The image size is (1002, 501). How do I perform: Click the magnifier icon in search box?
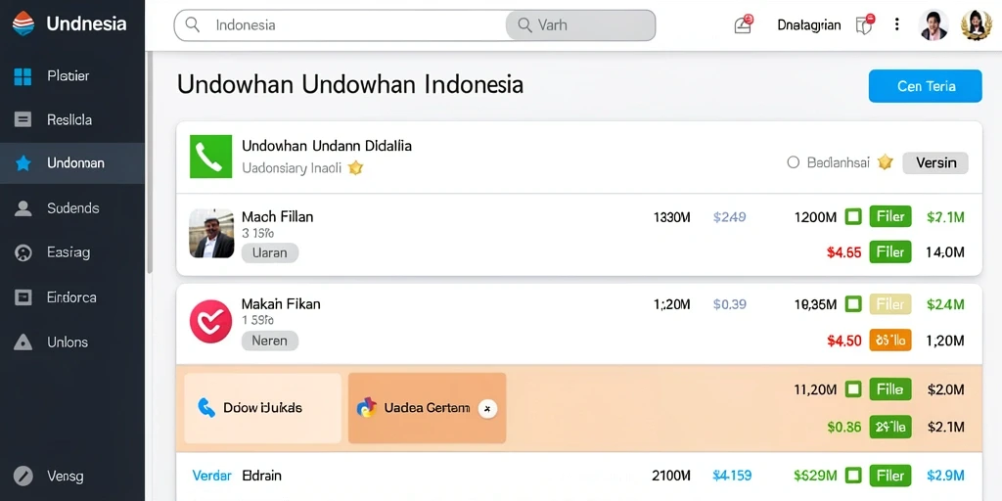(192, 24)
